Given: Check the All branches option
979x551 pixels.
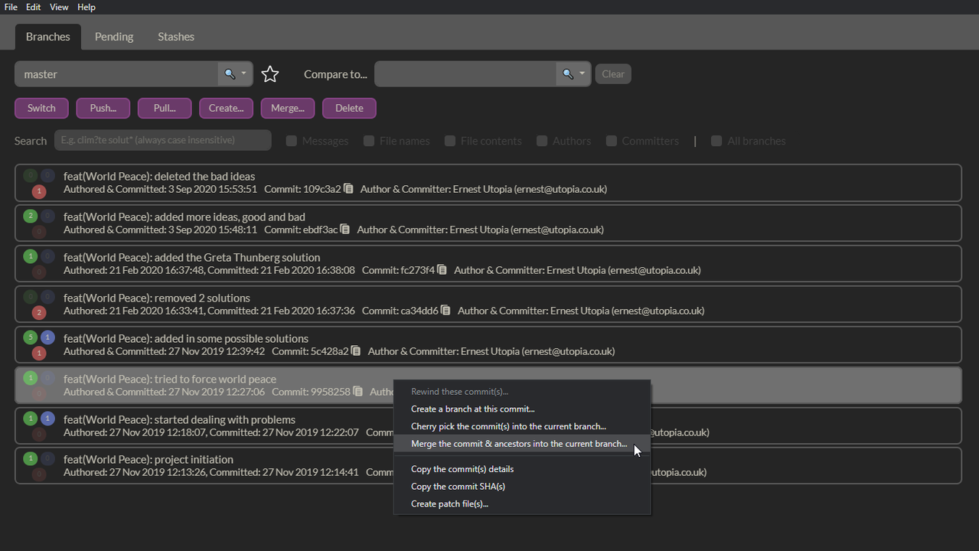Looking at the screenshot, I should (x=716, y=141).
